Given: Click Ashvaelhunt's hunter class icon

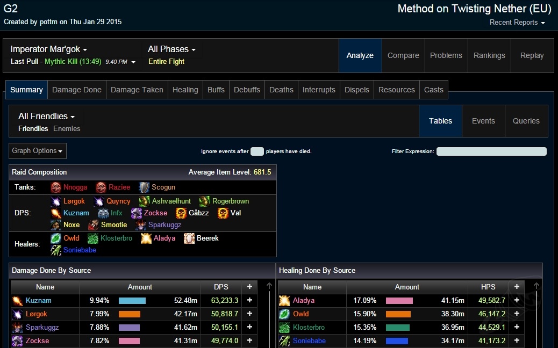Looking at the screenshot, I should (145, 201).
